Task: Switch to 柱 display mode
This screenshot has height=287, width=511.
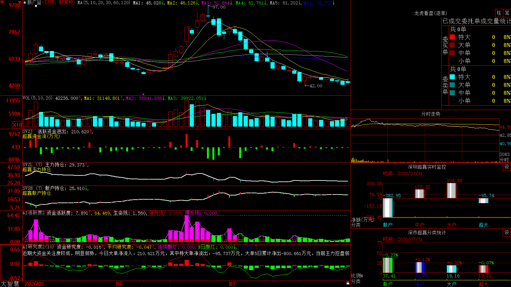Action: pos(499,13)
